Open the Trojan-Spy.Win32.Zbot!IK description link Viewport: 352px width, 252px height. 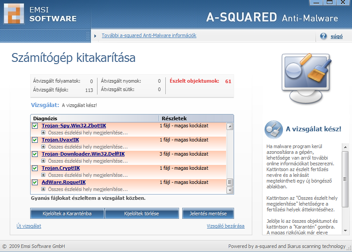pos(74,126)
